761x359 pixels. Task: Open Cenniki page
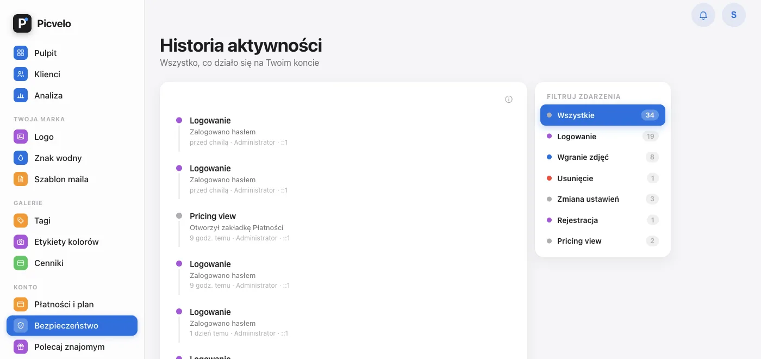(x=72, y=263)
